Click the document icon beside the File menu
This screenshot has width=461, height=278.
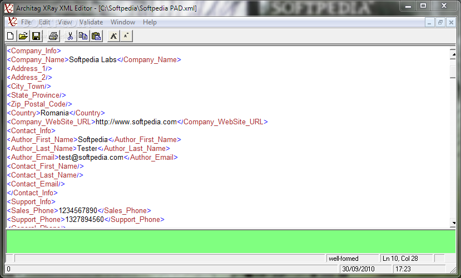(x=12, y=22)
